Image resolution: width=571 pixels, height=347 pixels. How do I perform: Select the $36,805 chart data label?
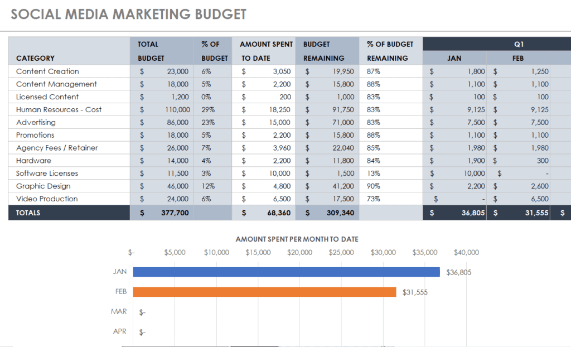pos(458,272)
